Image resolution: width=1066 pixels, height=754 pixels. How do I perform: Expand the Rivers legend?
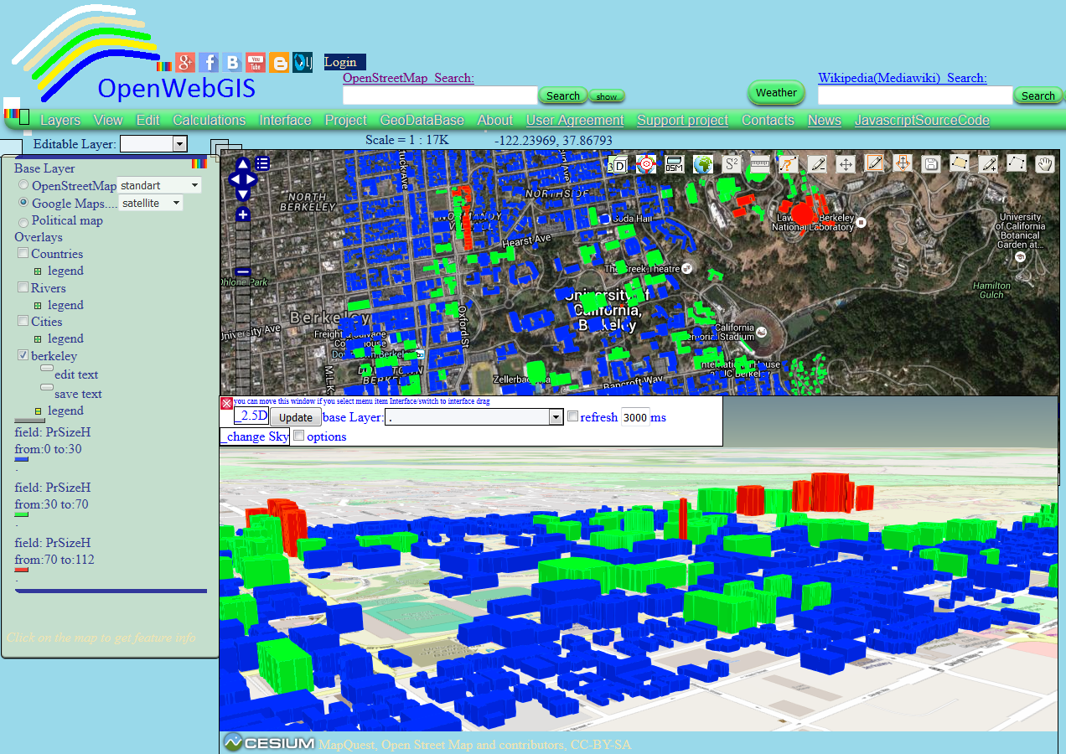[x=38, y=305]
